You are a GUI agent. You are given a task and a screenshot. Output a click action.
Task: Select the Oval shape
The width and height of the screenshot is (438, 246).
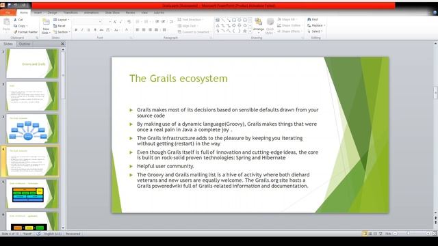(240, 20)
